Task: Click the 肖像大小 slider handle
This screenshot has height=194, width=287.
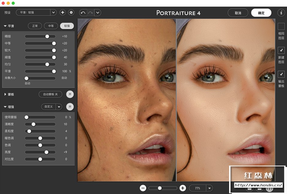Action: 27,78
